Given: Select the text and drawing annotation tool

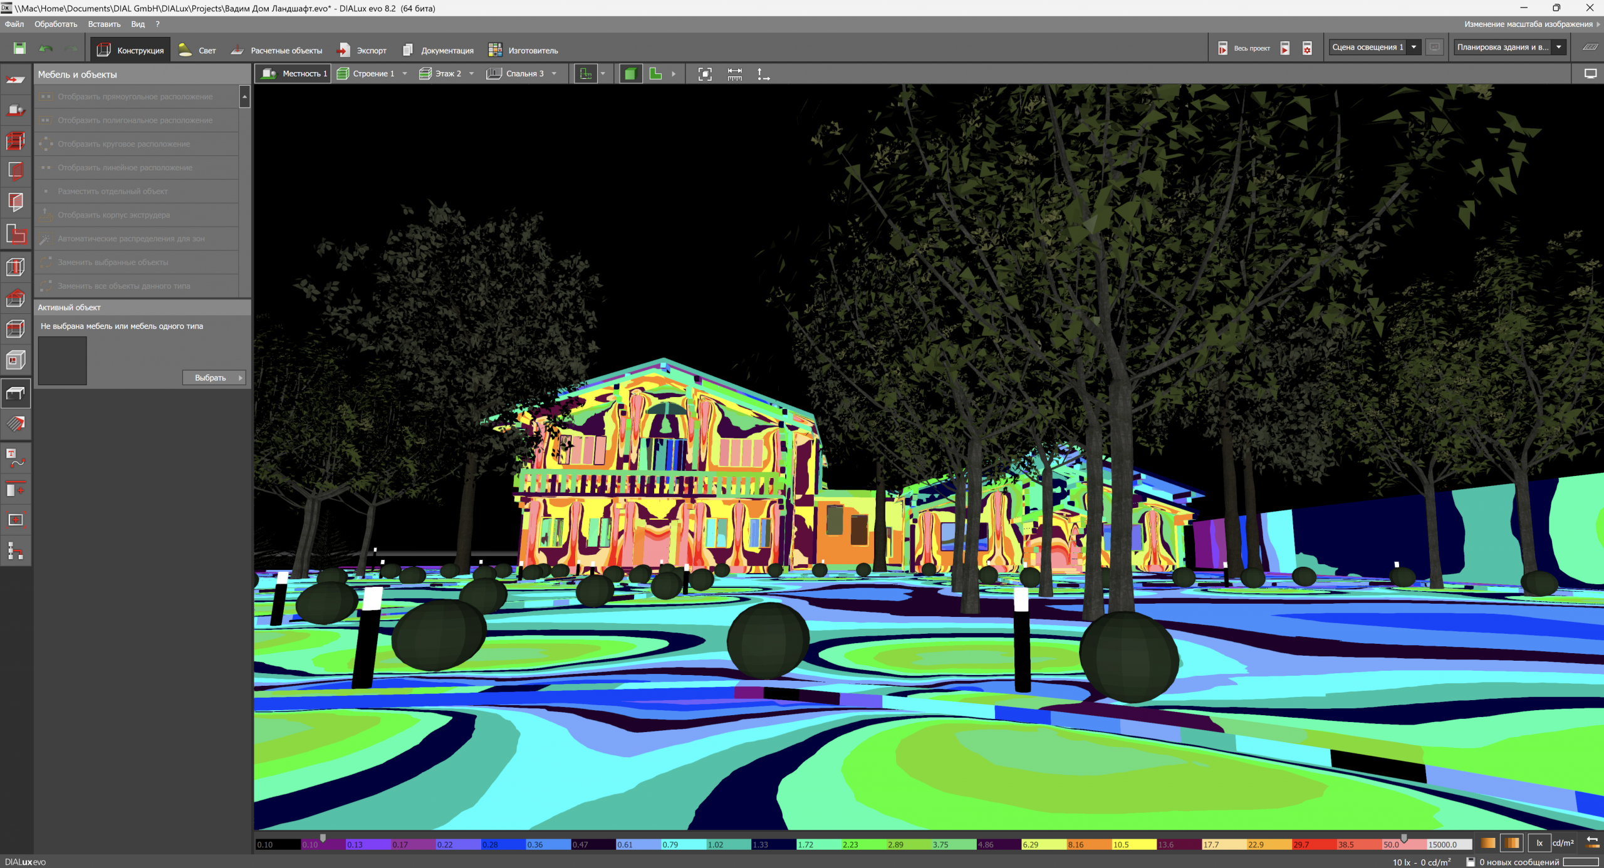Looking at the screenshot, I should (x=15, y=458).
